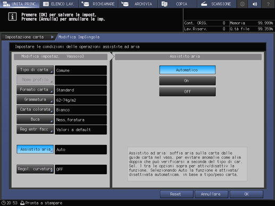Click the Memoria 99.999% indicator
Viewport: 275px width, 206px height.
tap(252, 23)
